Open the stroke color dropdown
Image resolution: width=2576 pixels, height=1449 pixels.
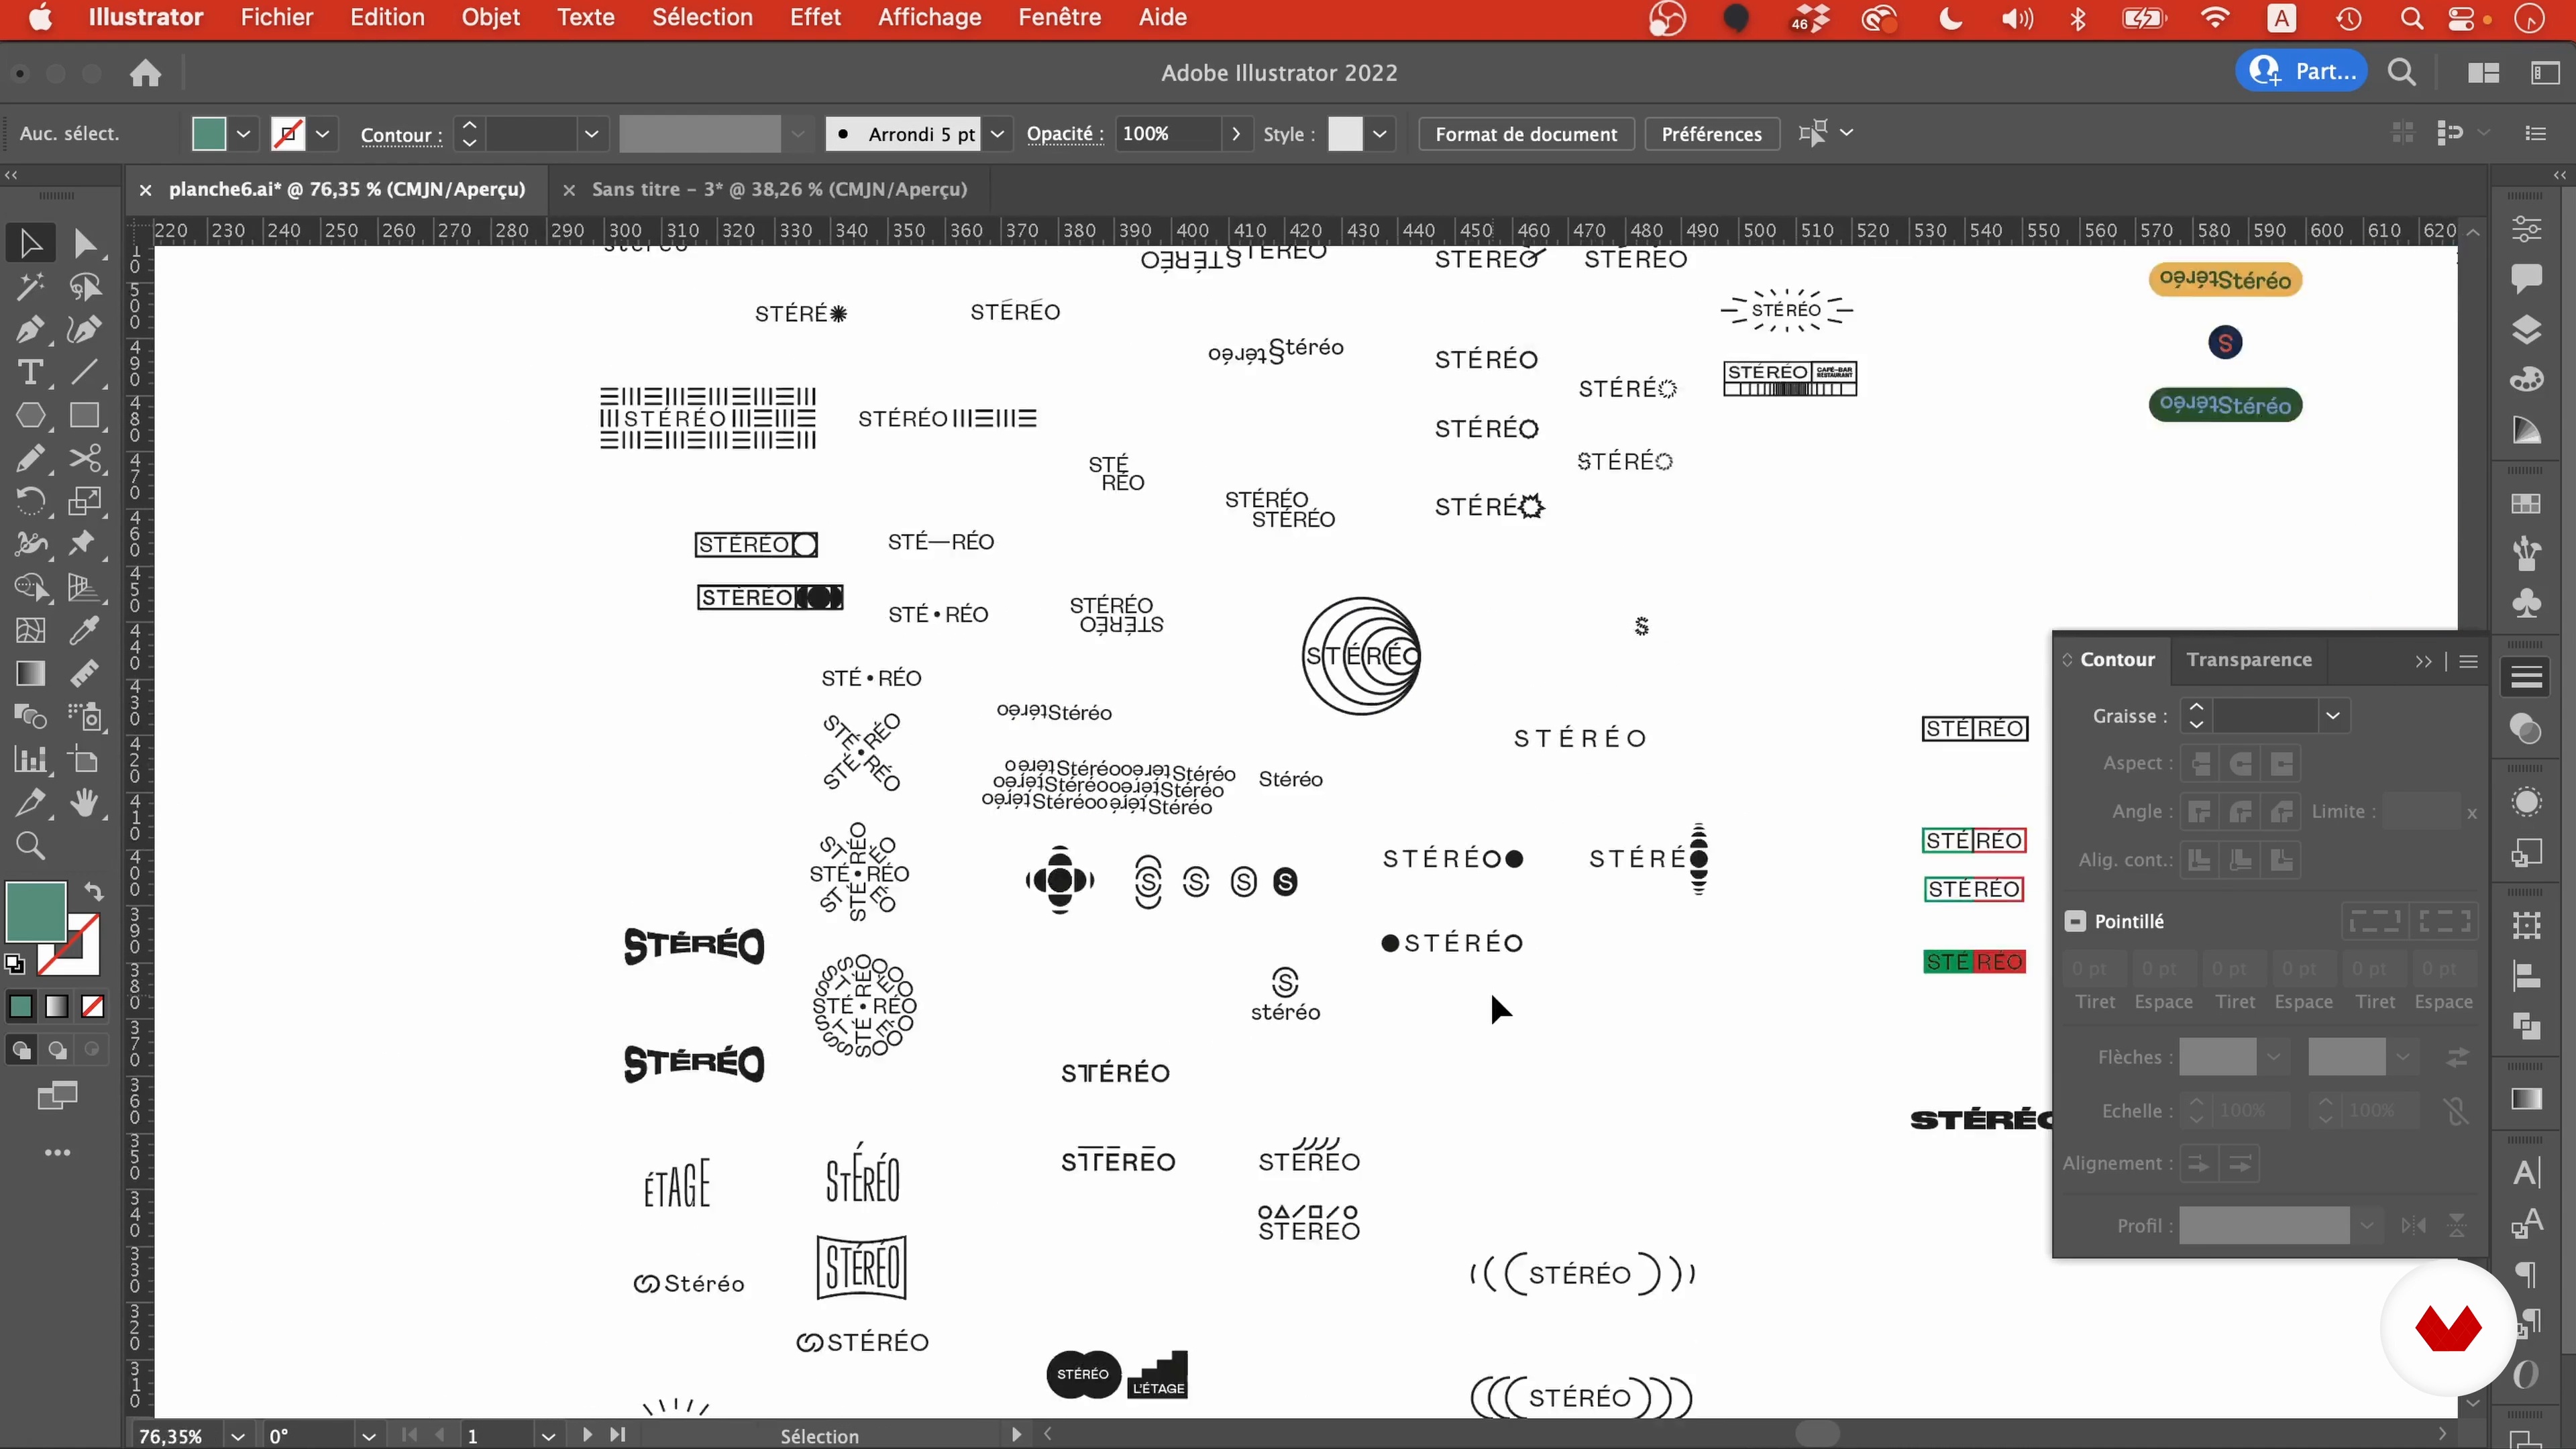pyautogui.click(x=322, y=133)
